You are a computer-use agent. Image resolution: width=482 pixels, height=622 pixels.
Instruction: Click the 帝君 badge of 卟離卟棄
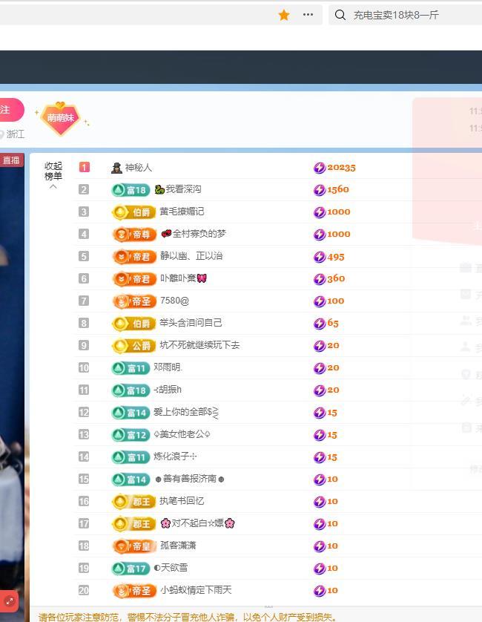pos(134,279)
